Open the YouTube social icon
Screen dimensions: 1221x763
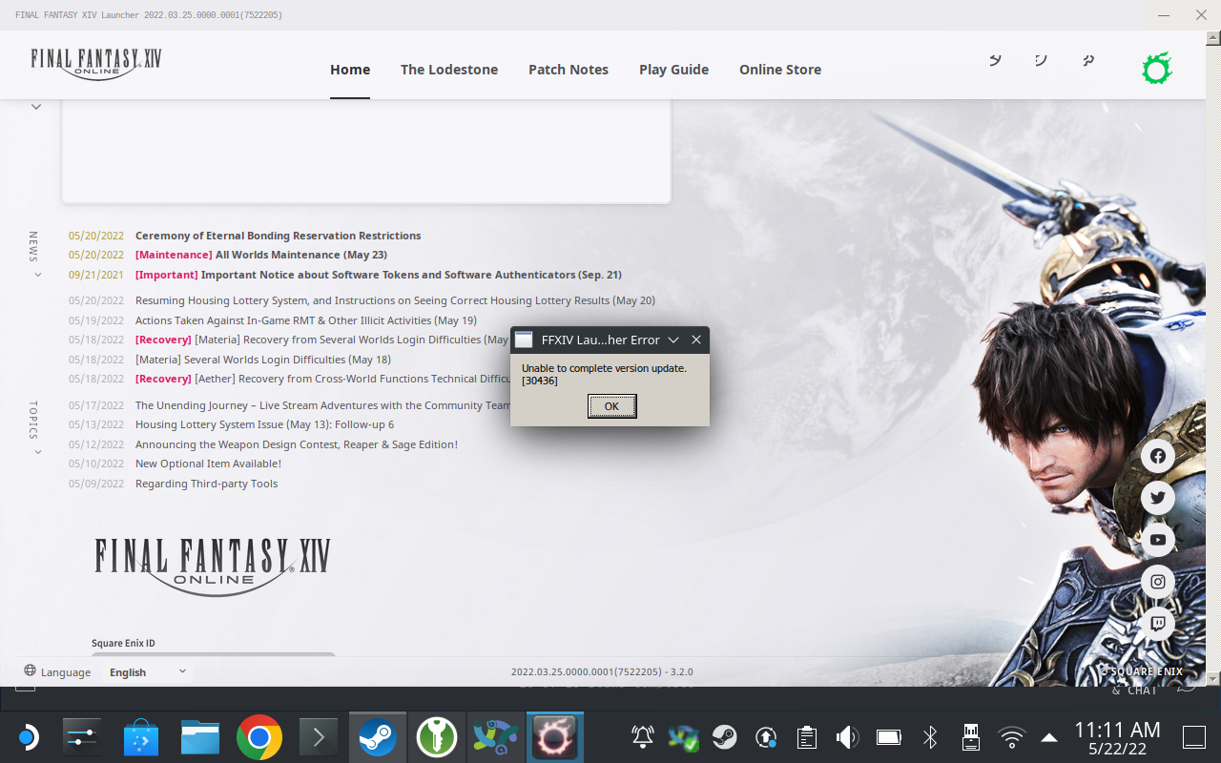pyautogui.click(x=1158, y=540)
